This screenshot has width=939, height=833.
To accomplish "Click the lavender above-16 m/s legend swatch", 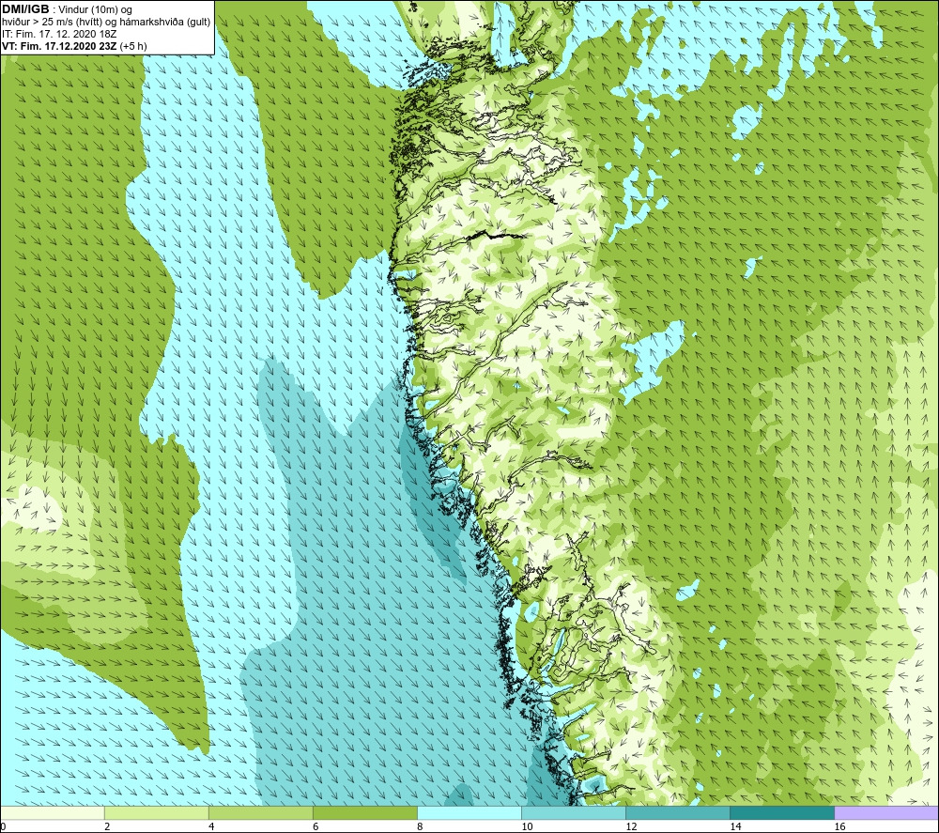I will pyautogui.click(x=886, y=813).
